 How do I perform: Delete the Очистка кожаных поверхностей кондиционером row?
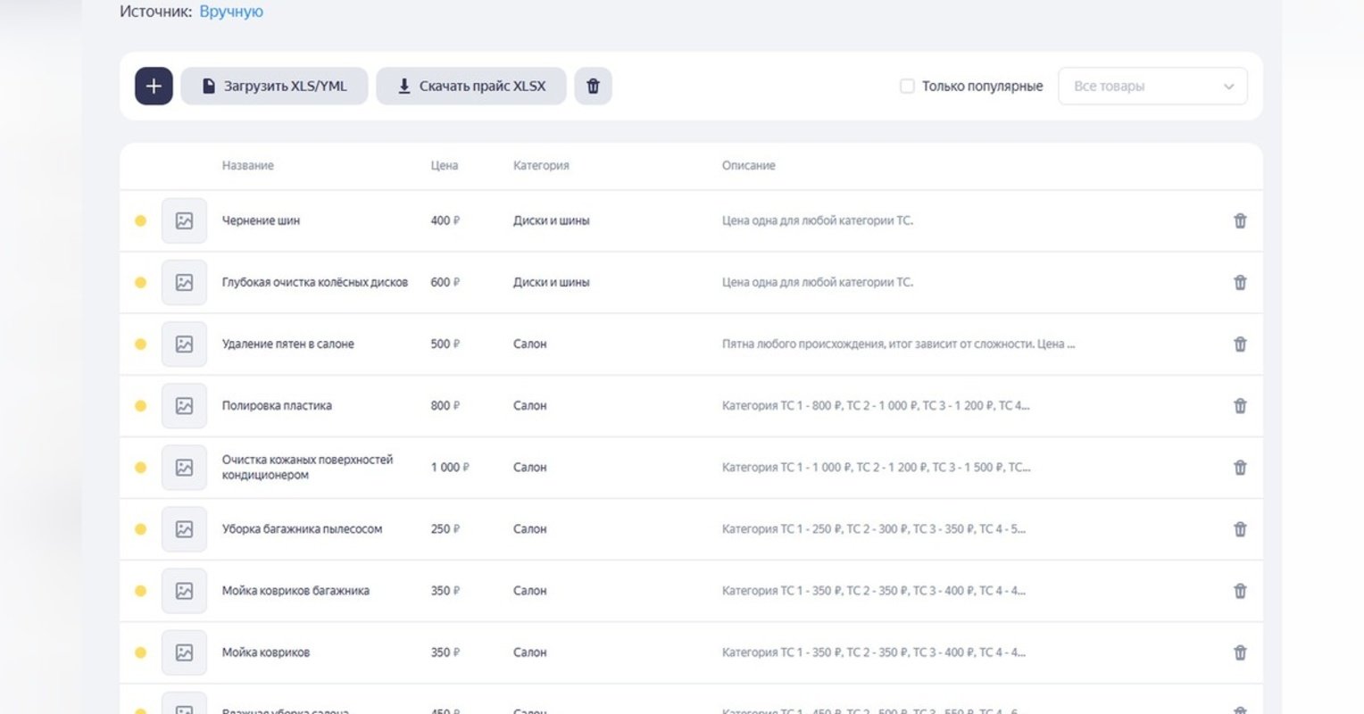[1240, 467]
